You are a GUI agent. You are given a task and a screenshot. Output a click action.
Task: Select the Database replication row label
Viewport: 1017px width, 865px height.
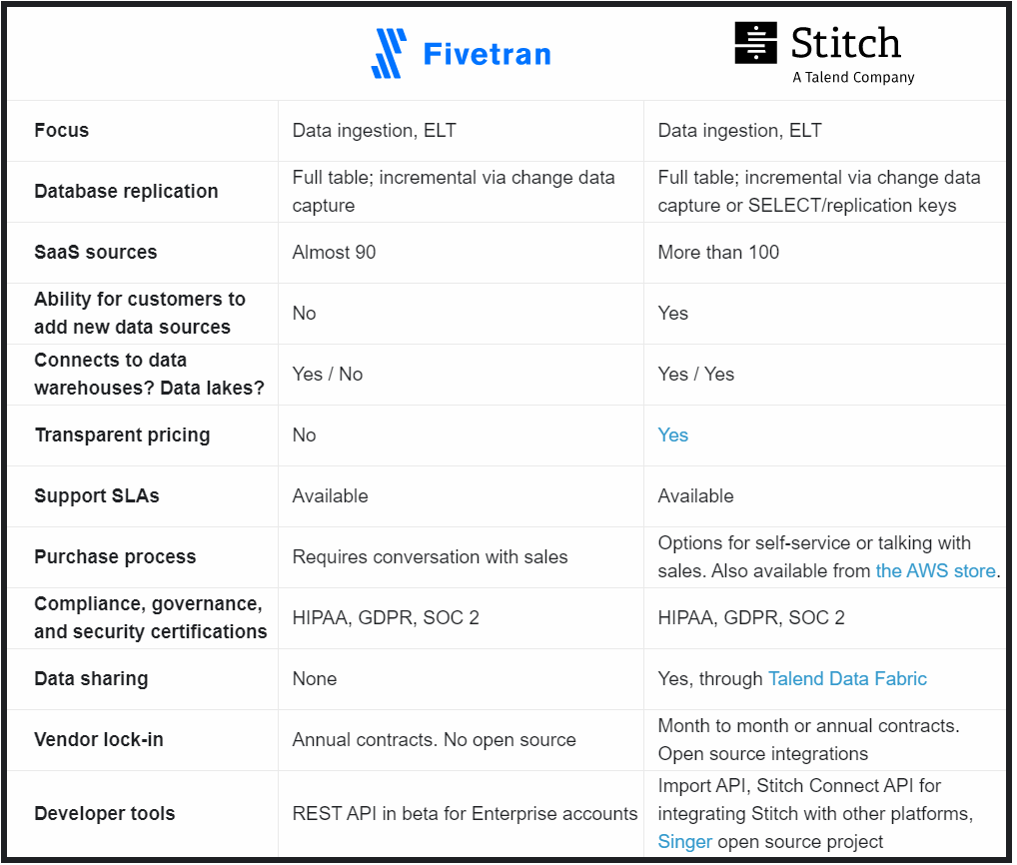pos(126,192)
